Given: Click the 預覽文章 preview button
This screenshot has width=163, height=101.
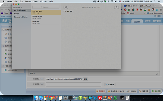Looking at the screenshot, I should pyautogui.click(x=144, y=91).
